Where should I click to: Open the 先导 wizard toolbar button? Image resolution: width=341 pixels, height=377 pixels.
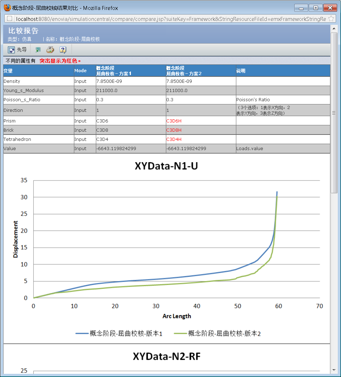17,50
